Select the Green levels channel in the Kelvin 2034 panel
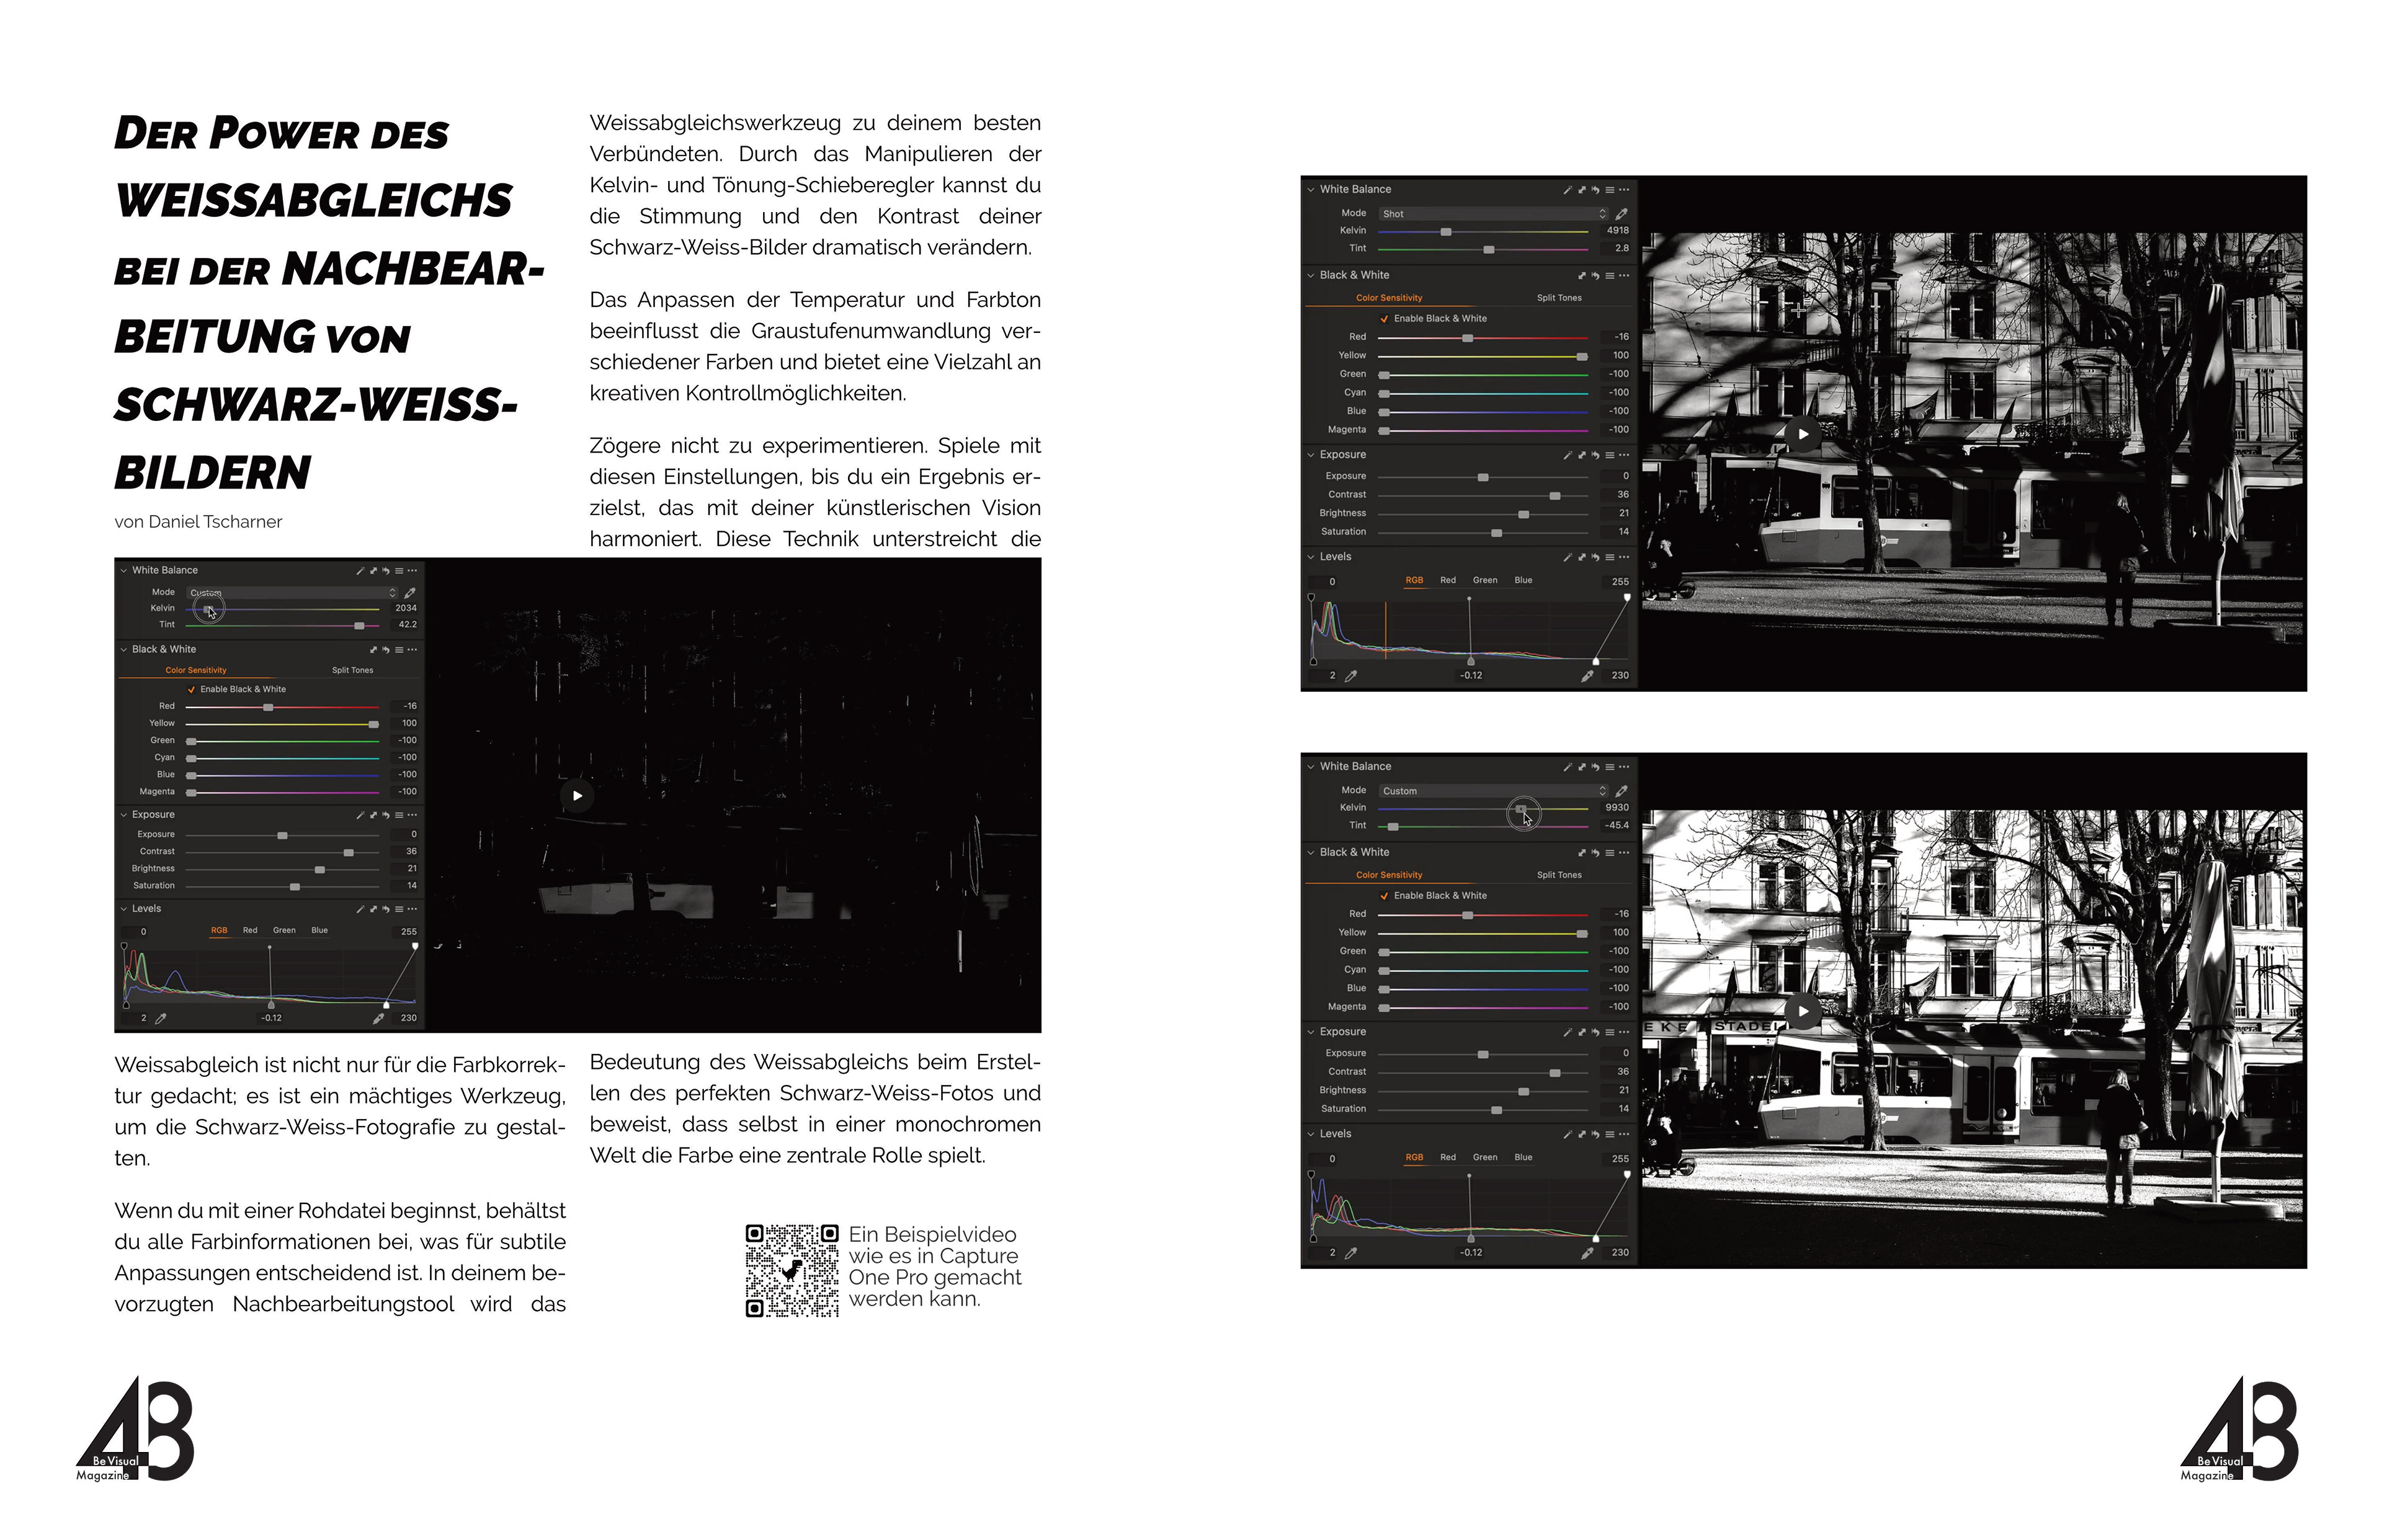Viewport: 2382px width, 1540px height. tap(284, 930)
